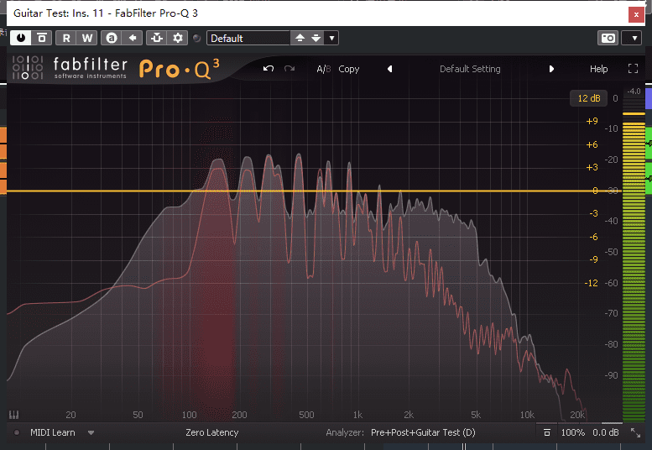This screenshot has height=450, width=652.
Task: Click the camera snapshot icon
Action: [x=608, y=39]
